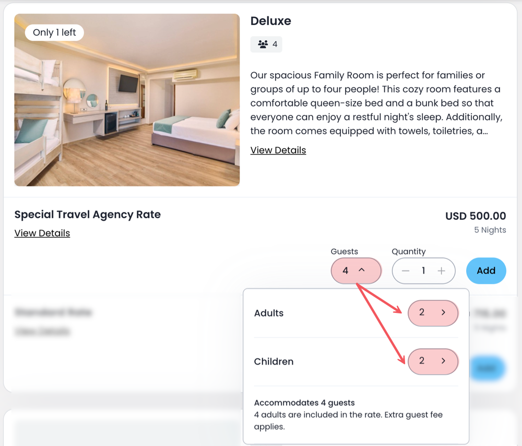The image size is (522, 446).
Task: Click the quantity value field showing 1
Action: (x=423, y=271)
